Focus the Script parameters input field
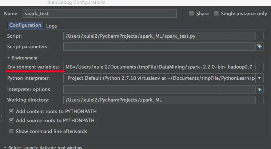The width and height of the screenshot is (271, 149). [x=159, y=47]
